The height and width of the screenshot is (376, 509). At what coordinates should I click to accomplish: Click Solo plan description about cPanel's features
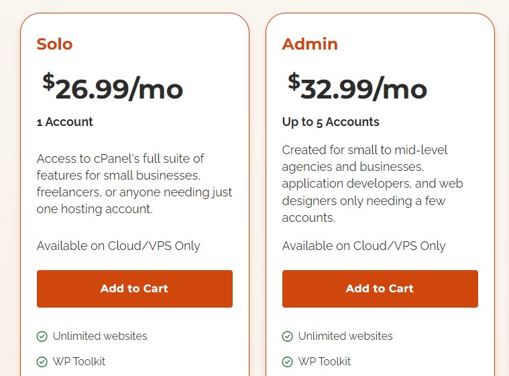click(134, 184)
